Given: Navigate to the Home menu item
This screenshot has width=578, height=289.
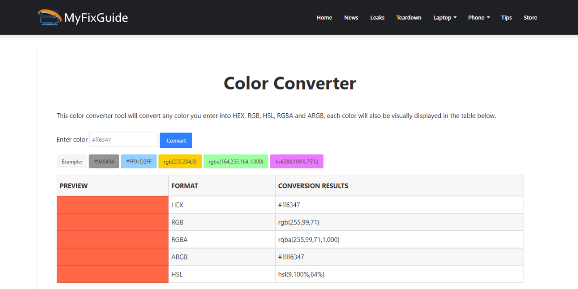Looking at the screenshot, I should point(324,17).
